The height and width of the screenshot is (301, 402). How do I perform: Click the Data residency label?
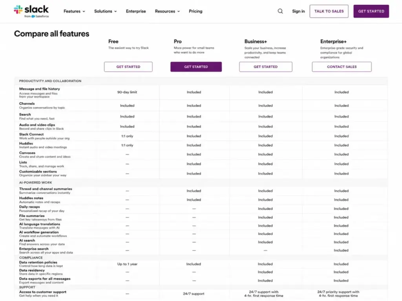pos(32,270)
